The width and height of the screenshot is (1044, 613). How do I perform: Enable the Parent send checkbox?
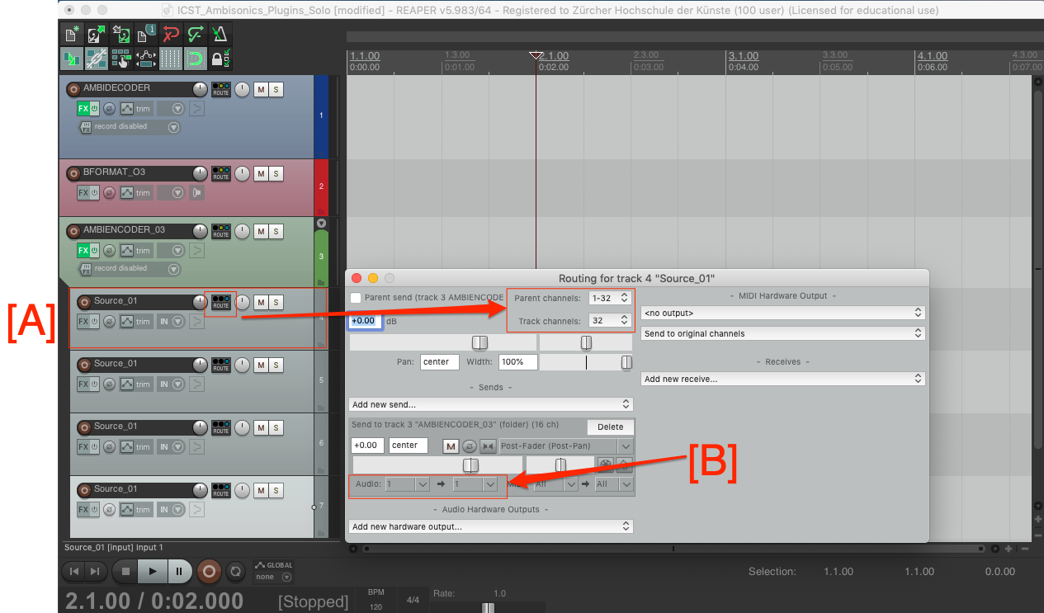[356, 298]
